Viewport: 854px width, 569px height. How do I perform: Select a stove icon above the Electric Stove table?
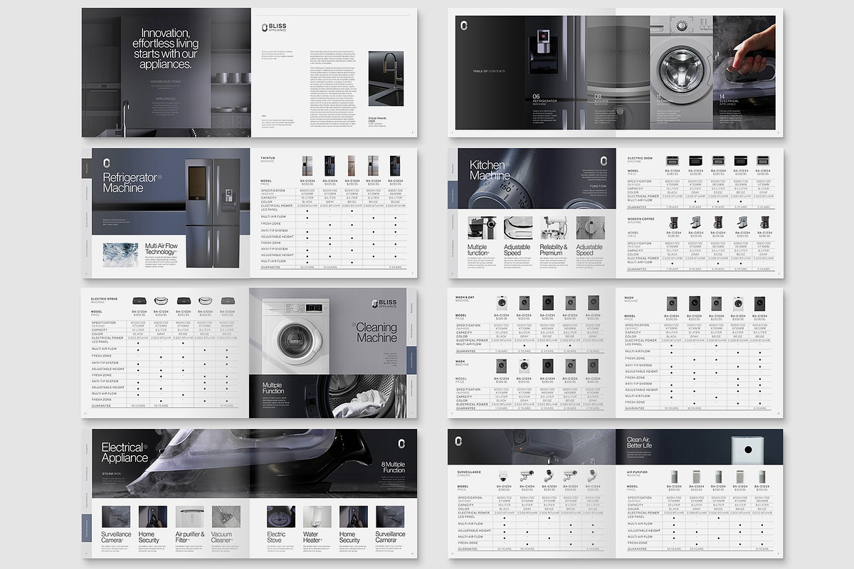pyautogui.click(x=138, y=300)
